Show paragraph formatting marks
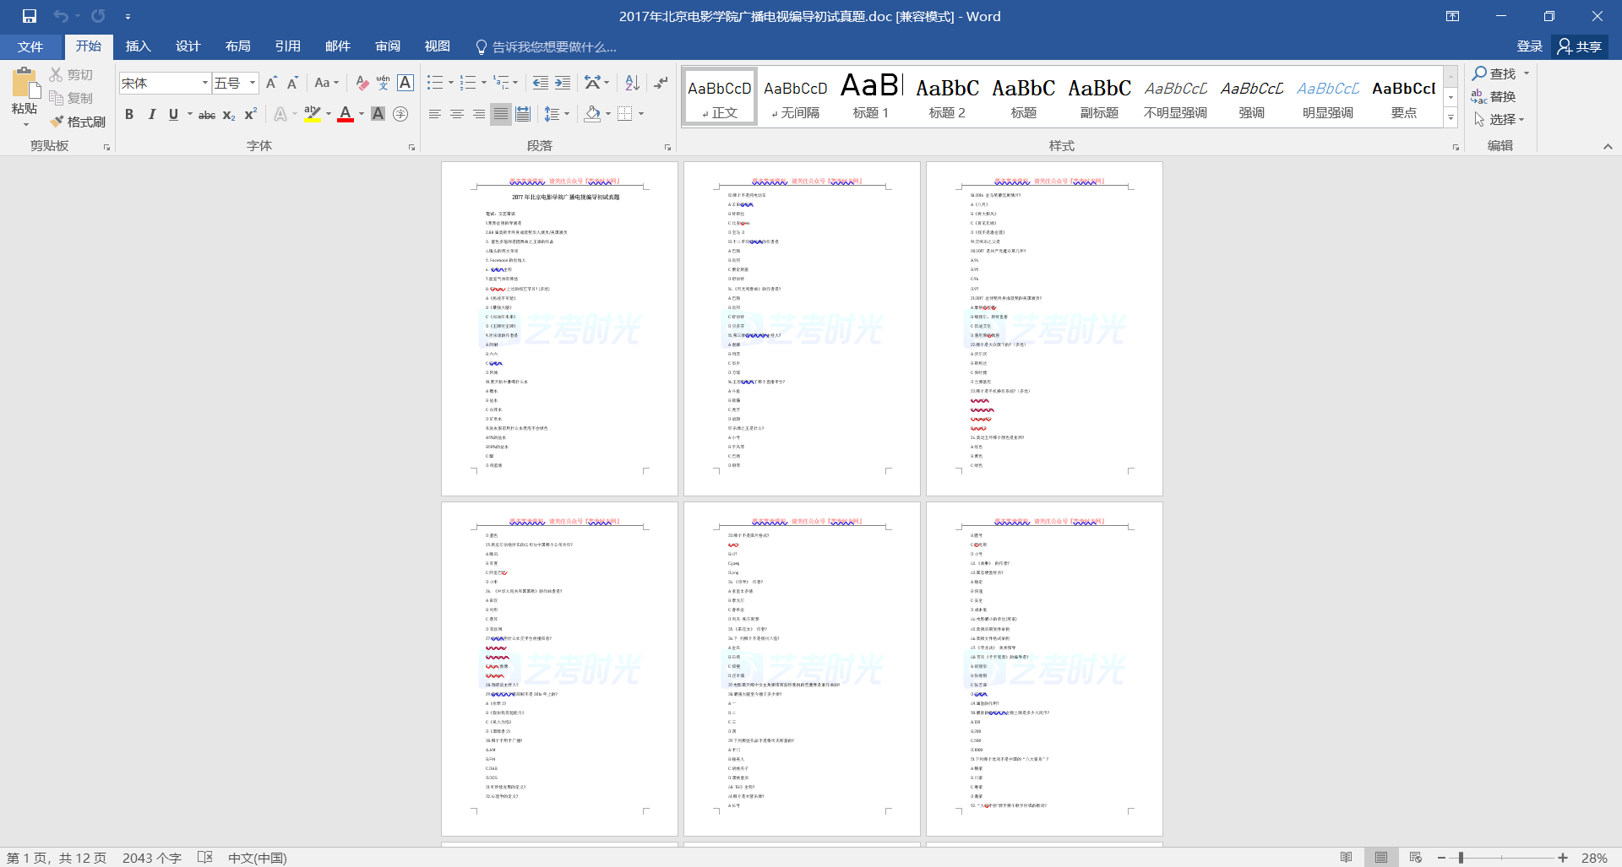 pos(661,83)
